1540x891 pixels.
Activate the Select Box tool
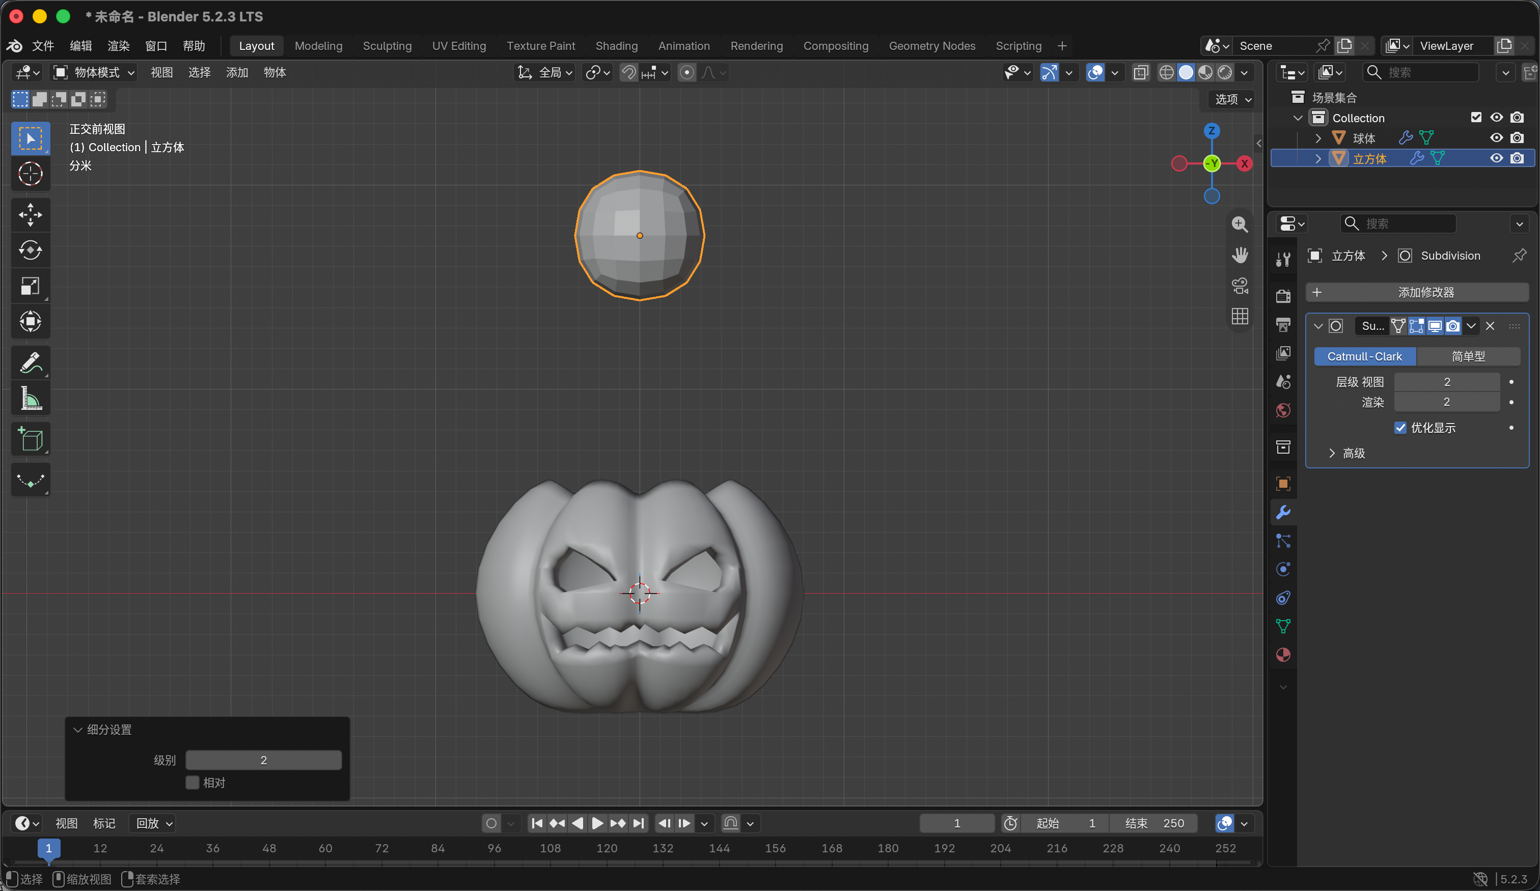coord(30,138)
